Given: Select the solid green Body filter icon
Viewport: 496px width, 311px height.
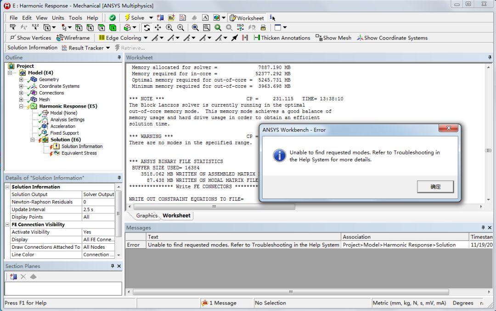Looking at the screenshot, I should [x=113, y=28].
